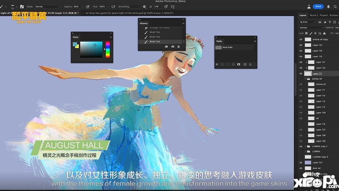Open the Color panel menu

pyautogui.click(x=111, y=37)
